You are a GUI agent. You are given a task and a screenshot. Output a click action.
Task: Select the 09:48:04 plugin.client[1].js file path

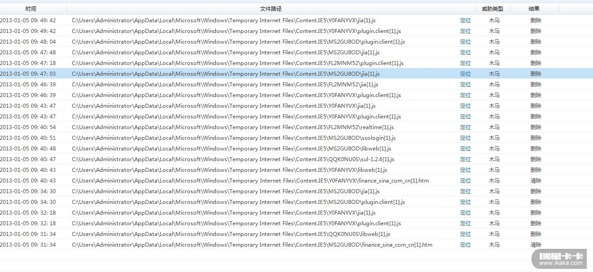238,42
